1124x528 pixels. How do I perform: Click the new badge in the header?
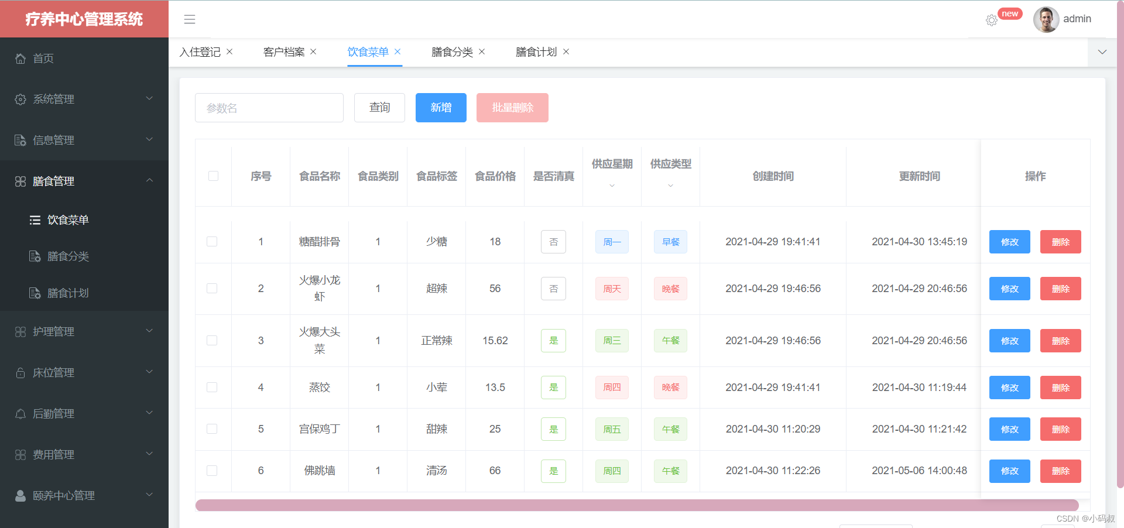pyautogui.click(x=1010, y=13)
